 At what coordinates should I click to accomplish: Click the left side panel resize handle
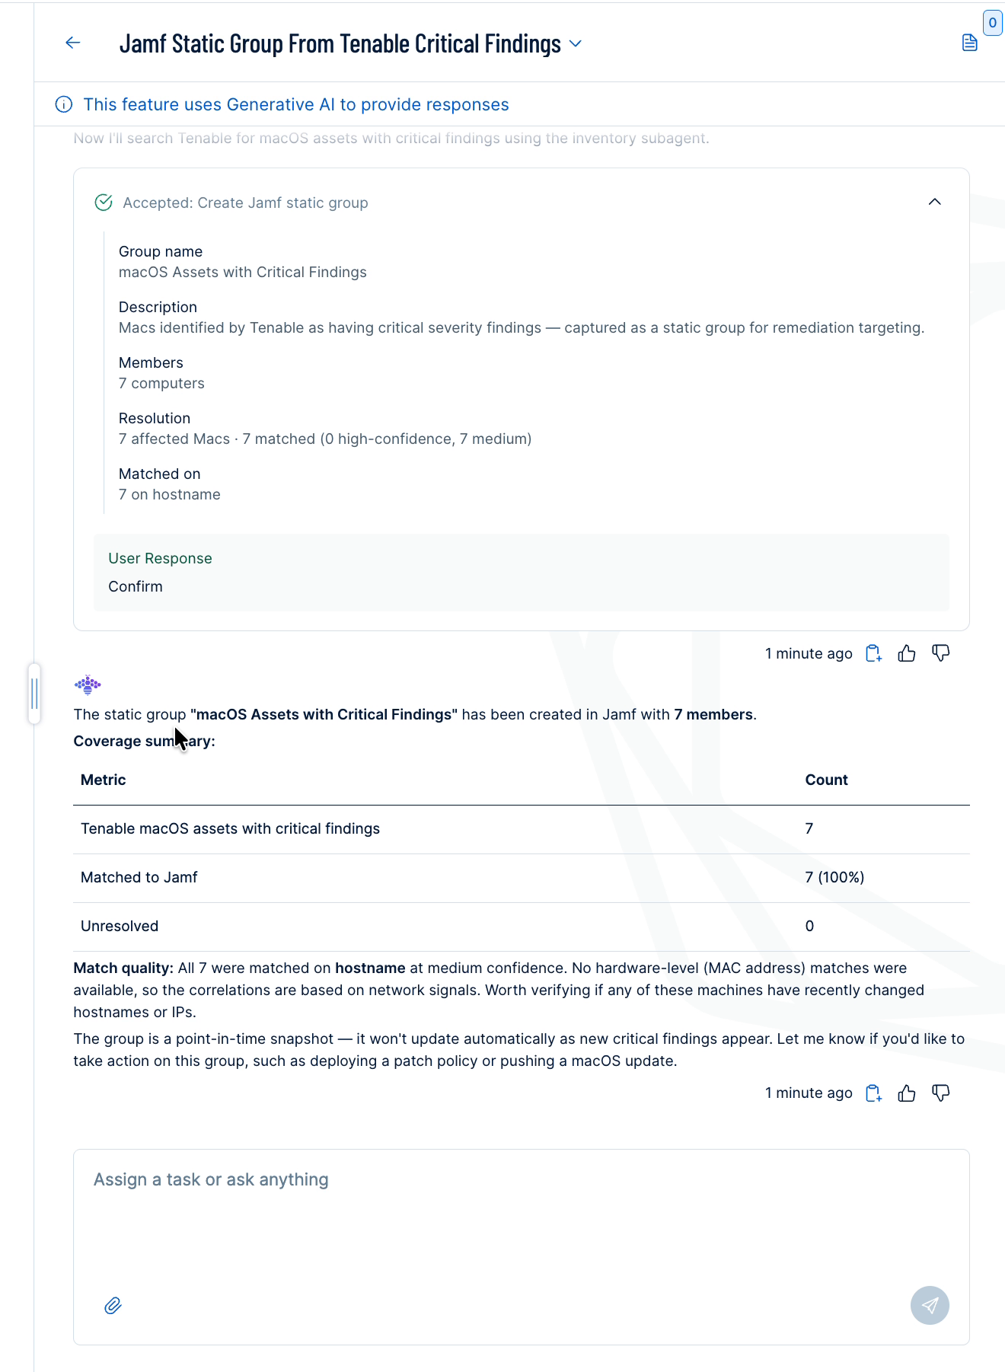(34, 694)
